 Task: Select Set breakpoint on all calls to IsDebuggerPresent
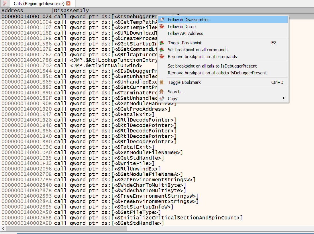click(212, 66)
